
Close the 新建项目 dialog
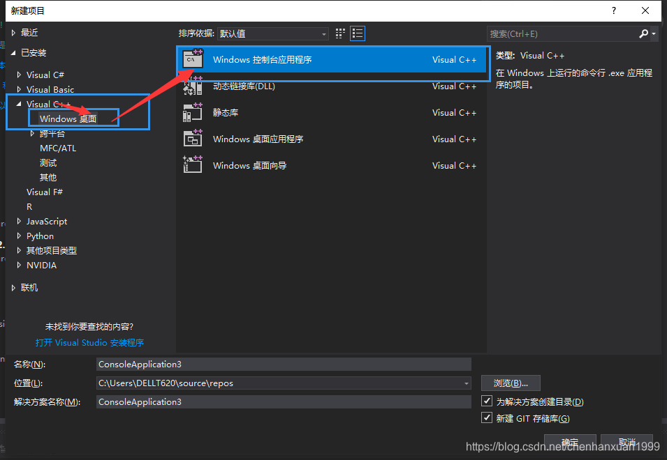click(645, 10)
